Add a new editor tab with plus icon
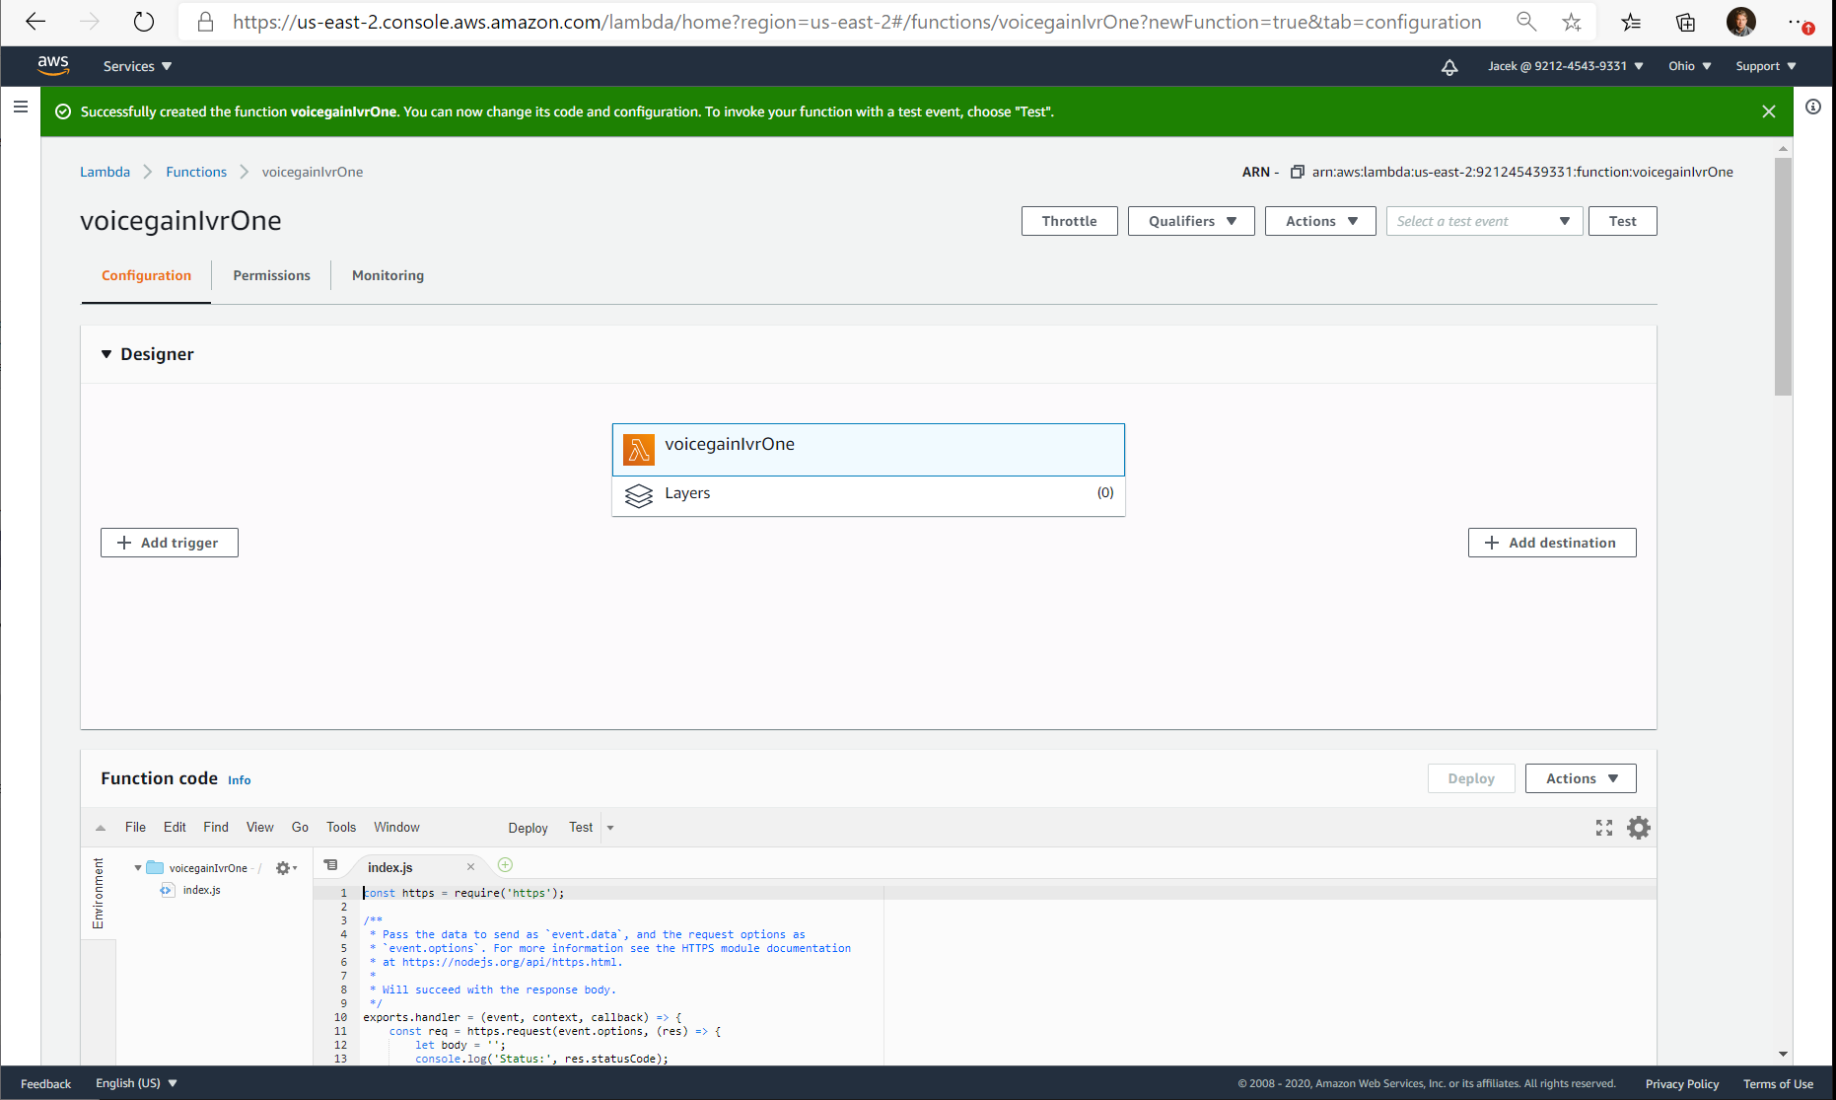The width and height of the screenshot is (1836, 1100). (x=505, y=865)
